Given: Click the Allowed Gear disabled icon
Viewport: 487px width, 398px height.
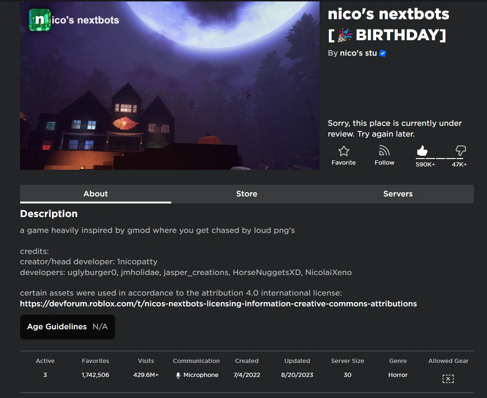Looking at the screenshot, I should coord(448,378).
